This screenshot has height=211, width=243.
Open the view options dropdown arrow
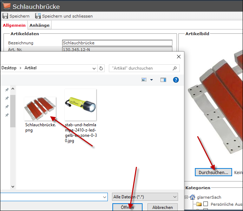coord(152,80)
